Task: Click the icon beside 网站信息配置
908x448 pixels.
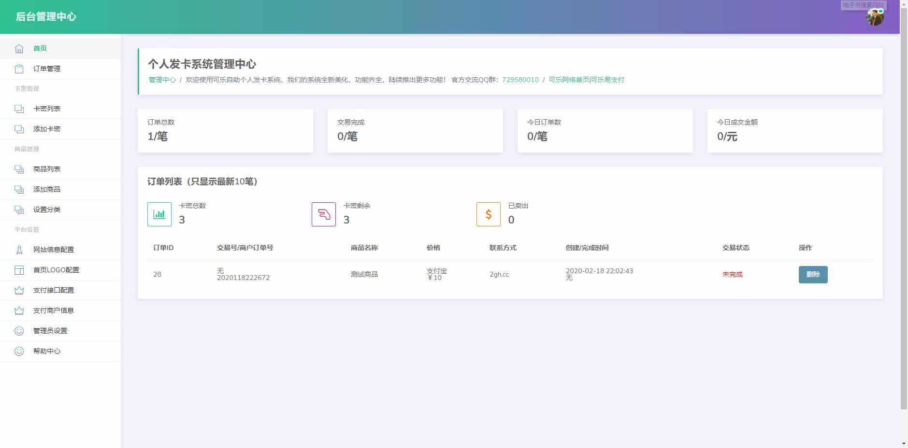Action: [x=19, y=250]
